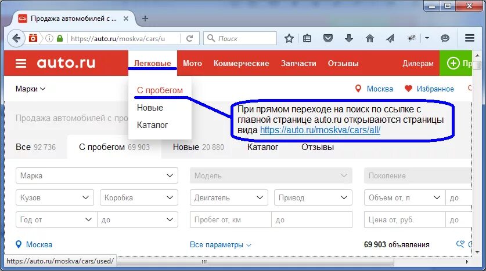486x271 pixels.
Task: Open the bookmarks list icon
Action: tap(307, 38)
